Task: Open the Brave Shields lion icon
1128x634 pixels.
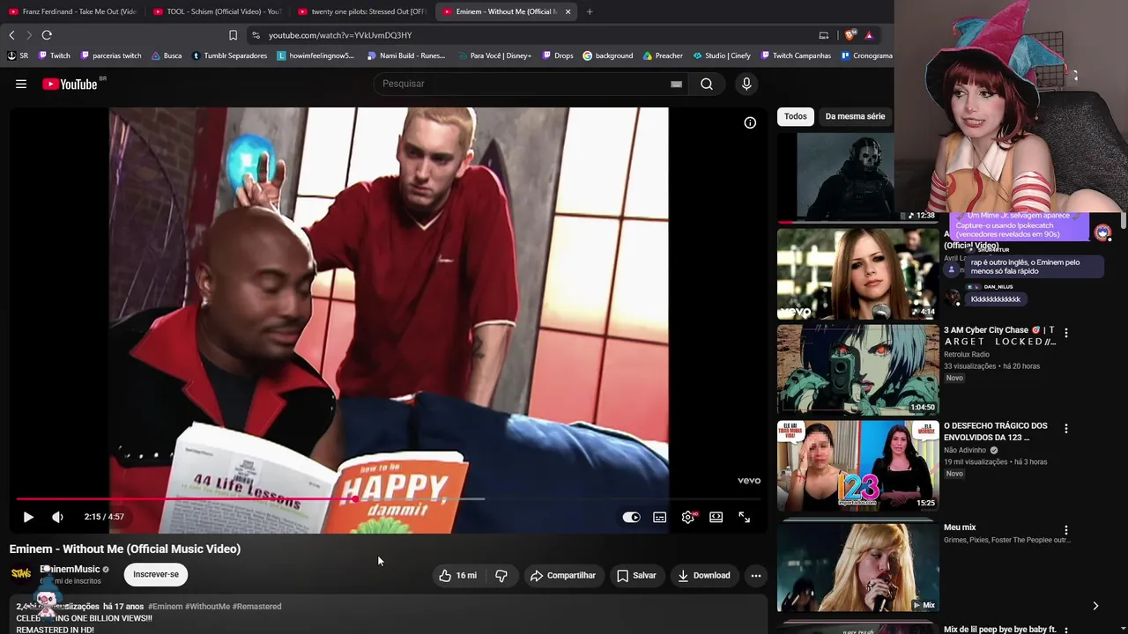Action: 850,35
